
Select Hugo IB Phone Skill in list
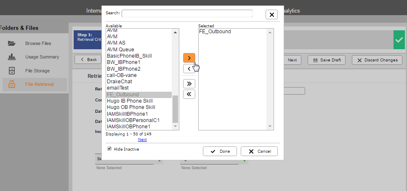pyautogui.click(x=130, y=101)
